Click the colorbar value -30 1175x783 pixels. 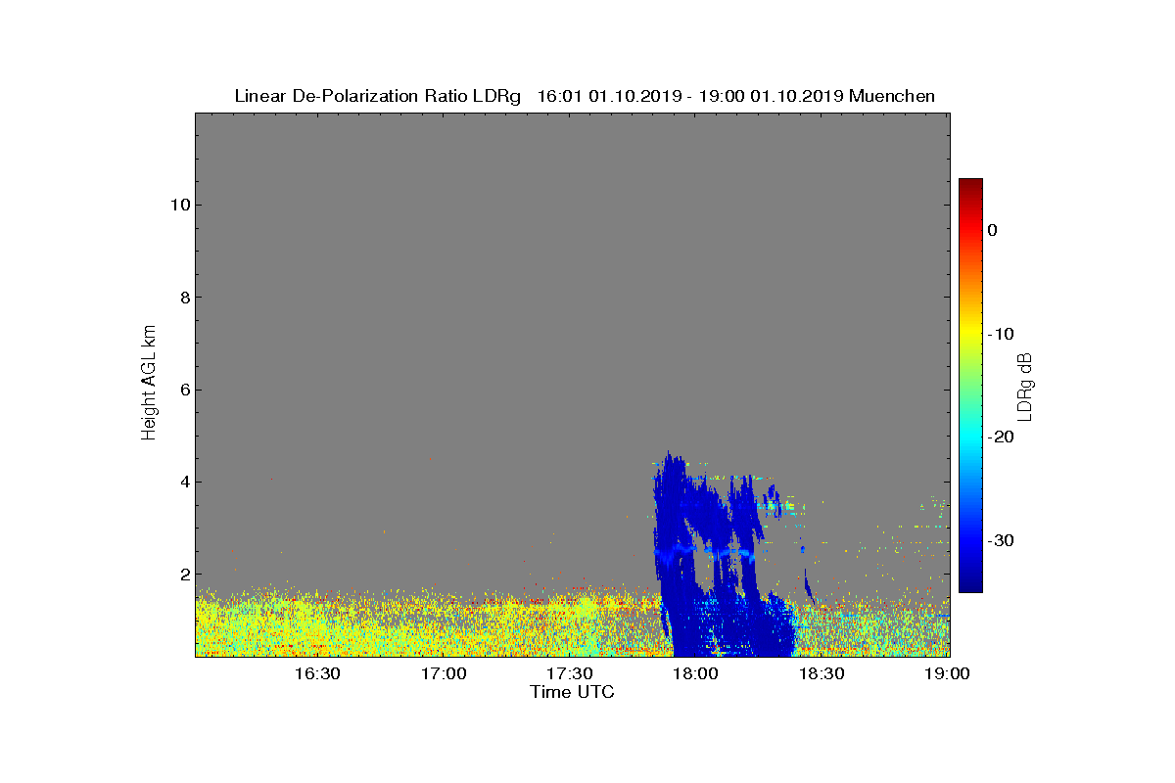pos(1001,540)
